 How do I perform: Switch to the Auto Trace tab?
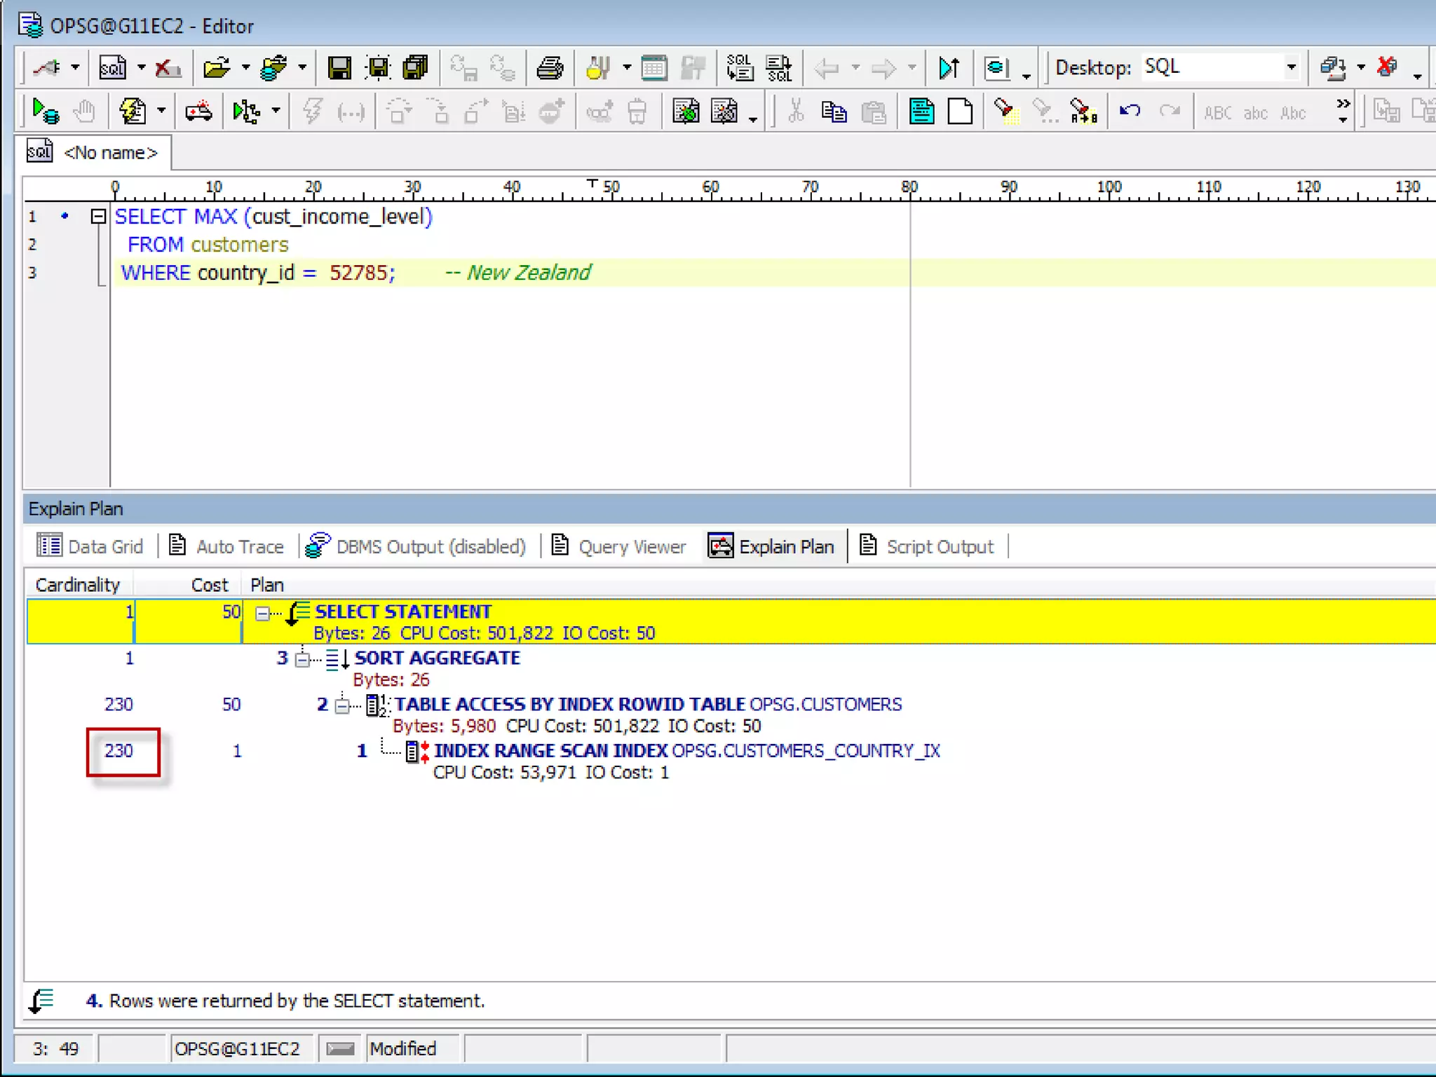pyautogui.click(x=227, y=546)
